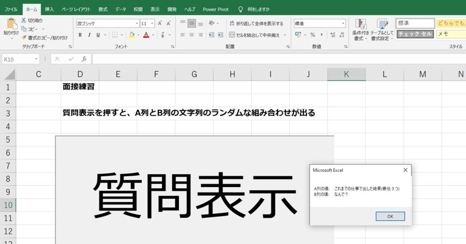Apply bold formatting with the B icon
Screen dimensions: 466x244
tap(80, 35)
